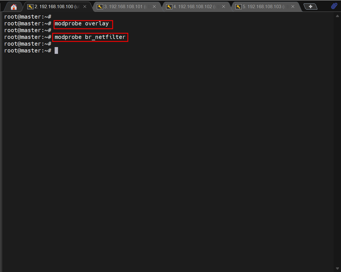Click the terminal scrollbar track
The height and width of the screenshot is (272, 341).
[x=337, y=141]
